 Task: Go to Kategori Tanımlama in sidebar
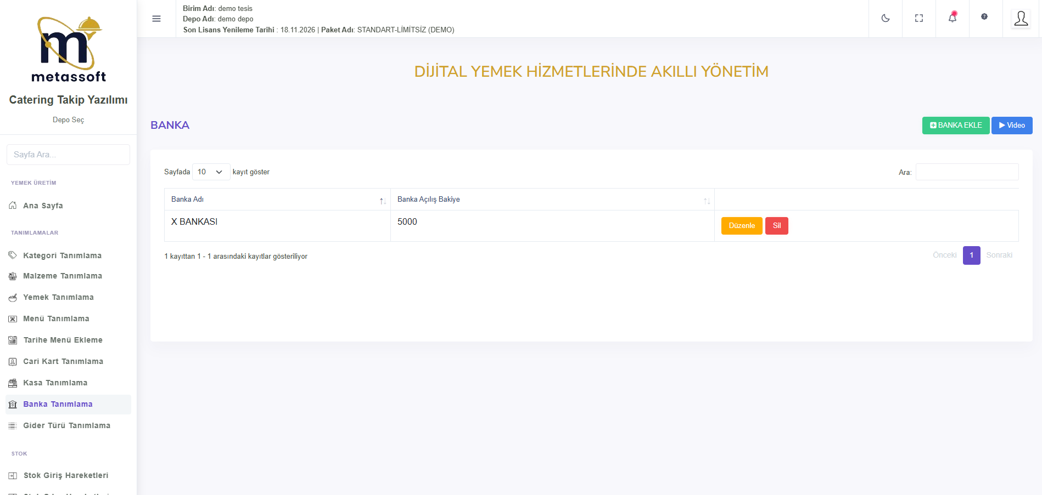(x=62, y=255)
